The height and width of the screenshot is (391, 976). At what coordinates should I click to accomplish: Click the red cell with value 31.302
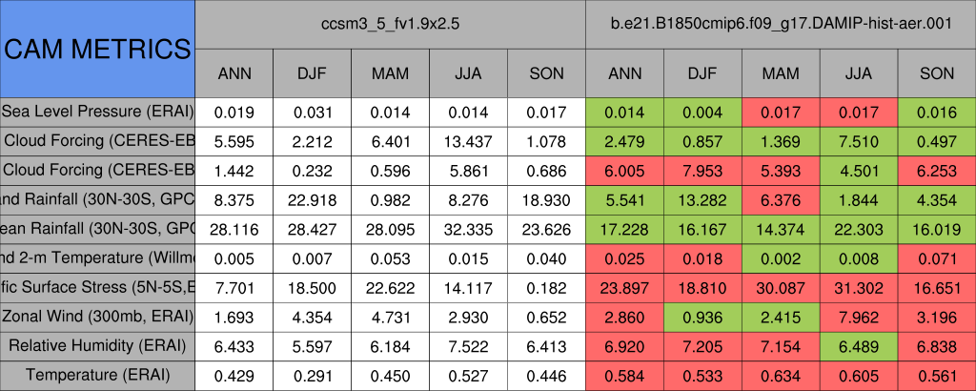(x=859, y=287)
